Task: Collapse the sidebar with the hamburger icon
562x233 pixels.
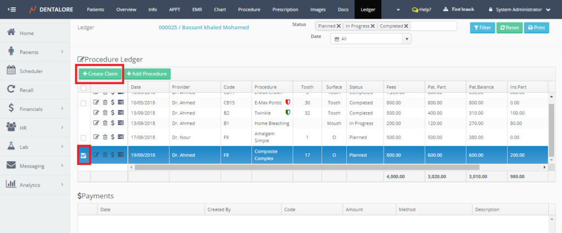Action: click(12, 10)
